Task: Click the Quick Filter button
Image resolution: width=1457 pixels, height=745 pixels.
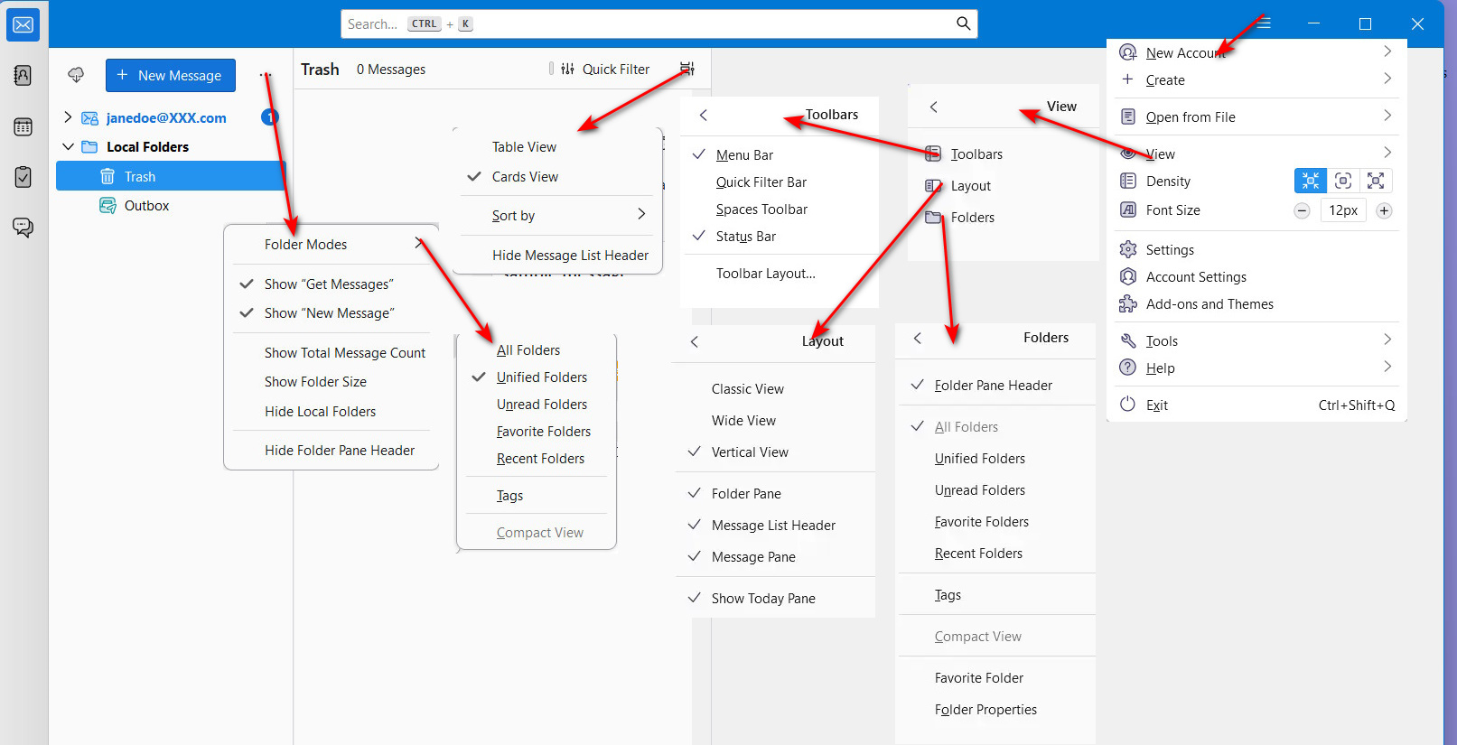Action: pyautogui.click(x=605, y=69)
